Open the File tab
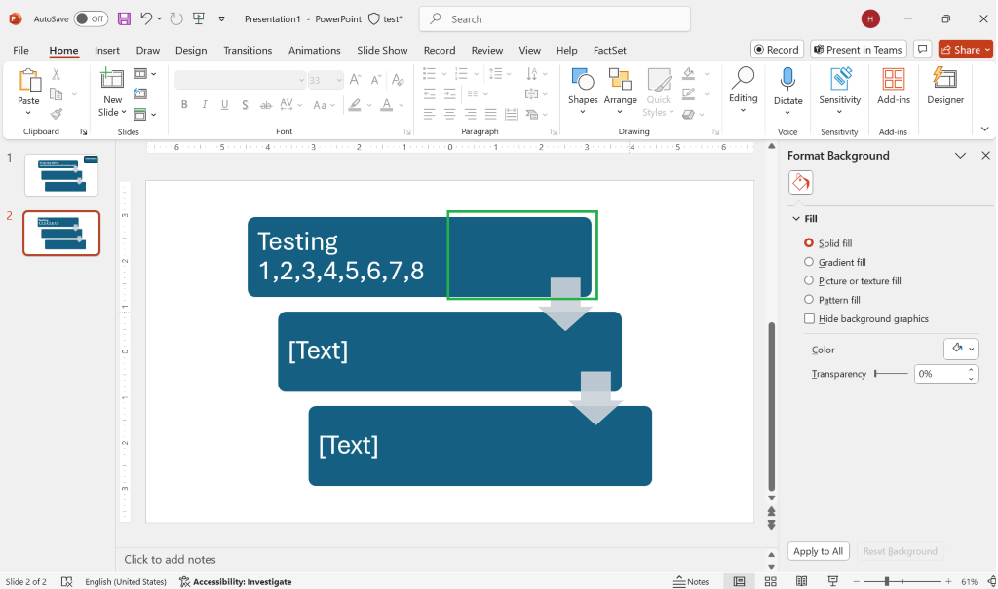The image size is (998, 589). [x=21, y=50]
